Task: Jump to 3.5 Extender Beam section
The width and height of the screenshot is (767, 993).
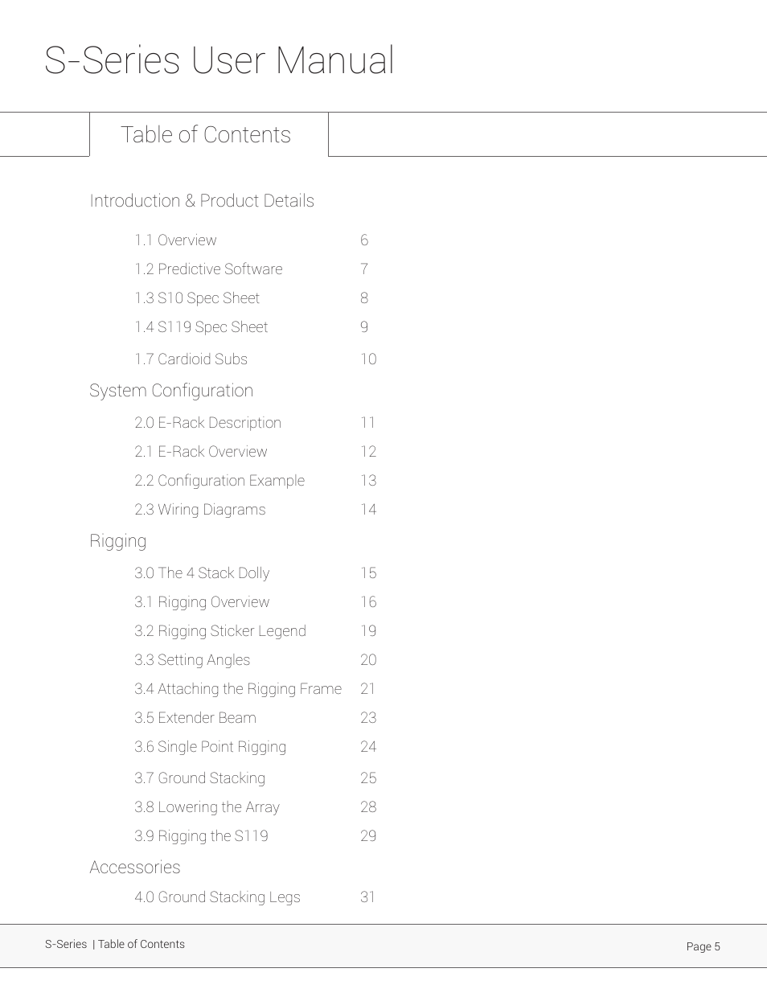Action: (x=195, y=718)
